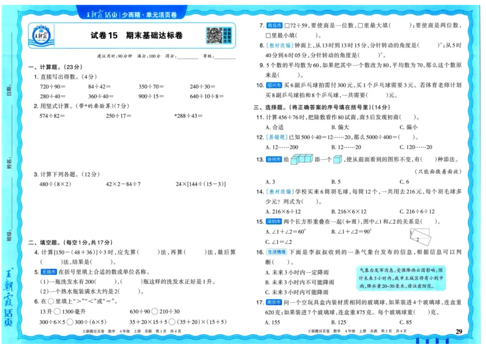The image size is (486, 344).
Task: Click the blank line after 得分
Action: pyautogui.click(x=187, y=57)
